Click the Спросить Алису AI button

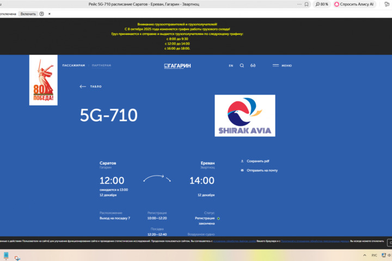coord(354,4)
